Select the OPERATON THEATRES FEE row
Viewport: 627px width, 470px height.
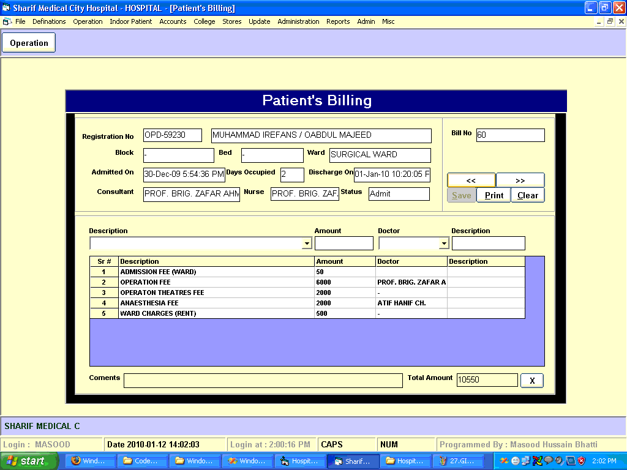click(x=307, y=293)
